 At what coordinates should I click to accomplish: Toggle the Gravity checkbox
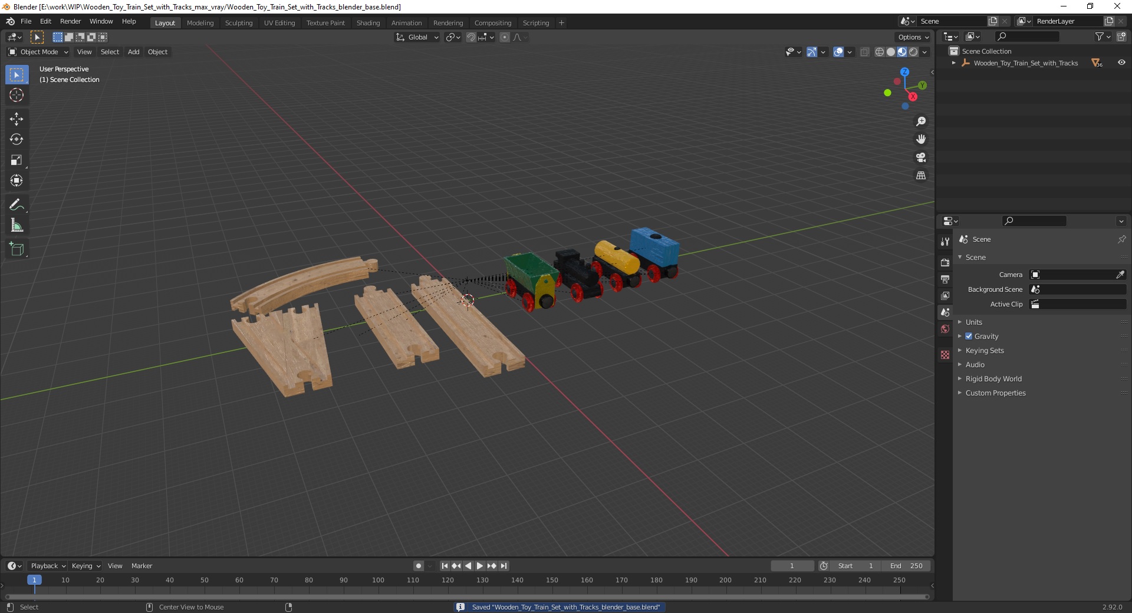[969, 336]
